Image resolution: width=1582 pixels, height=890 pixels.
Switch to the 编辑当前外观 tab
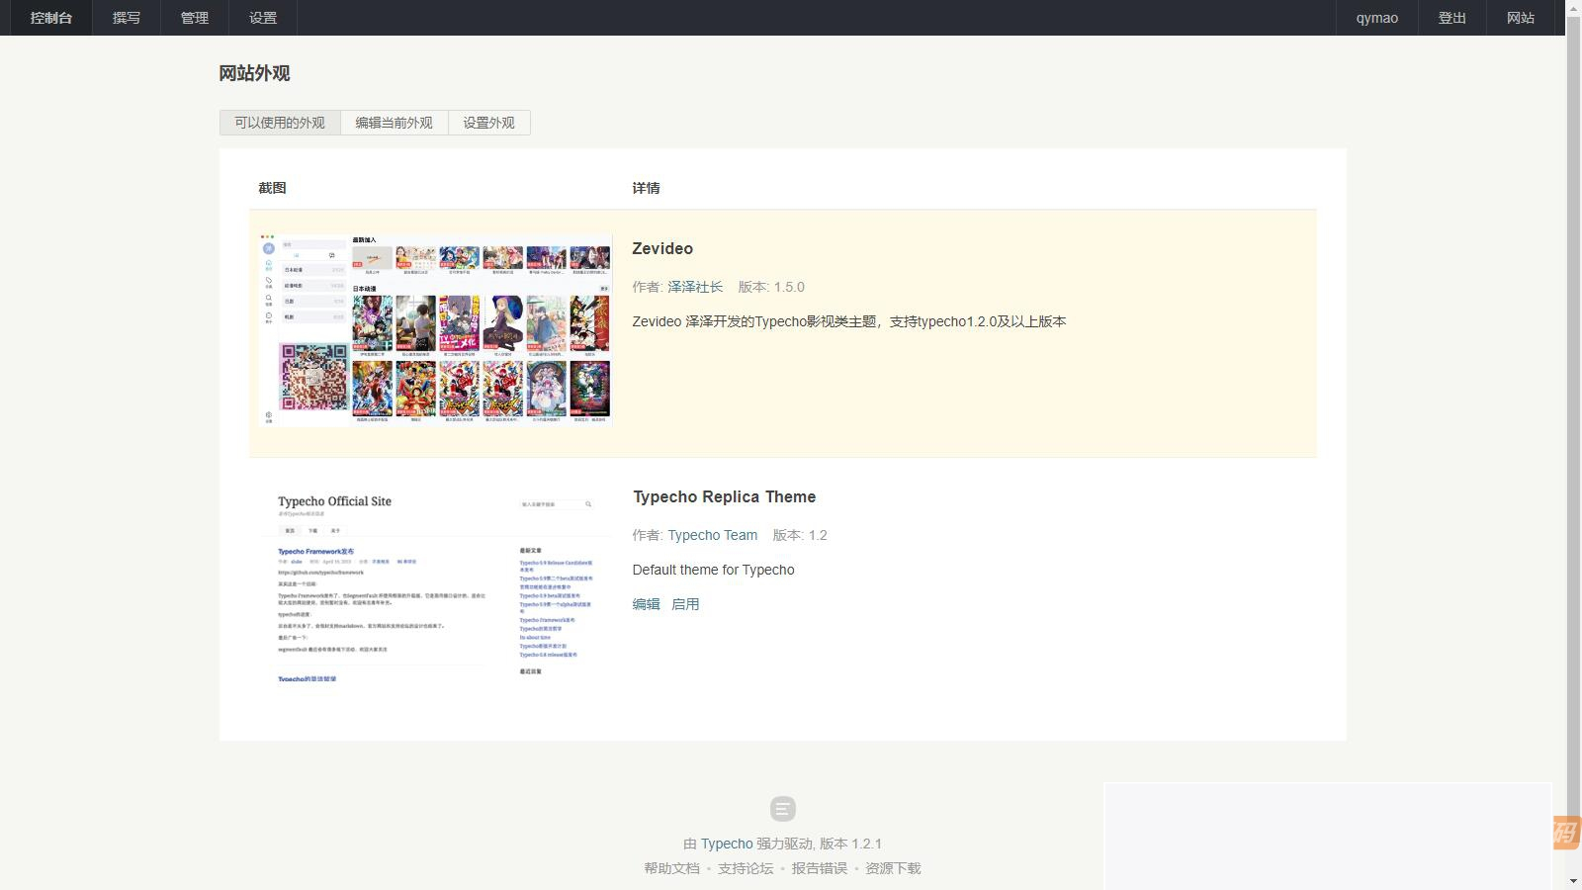point(395,122)
